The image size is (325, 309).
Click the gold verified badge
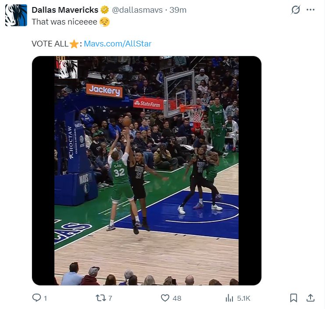tap(105, 10)
